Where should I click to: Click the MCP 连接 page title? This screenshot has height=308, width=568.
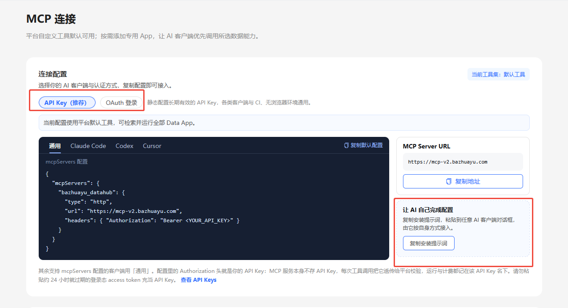[x=51, y=19]
